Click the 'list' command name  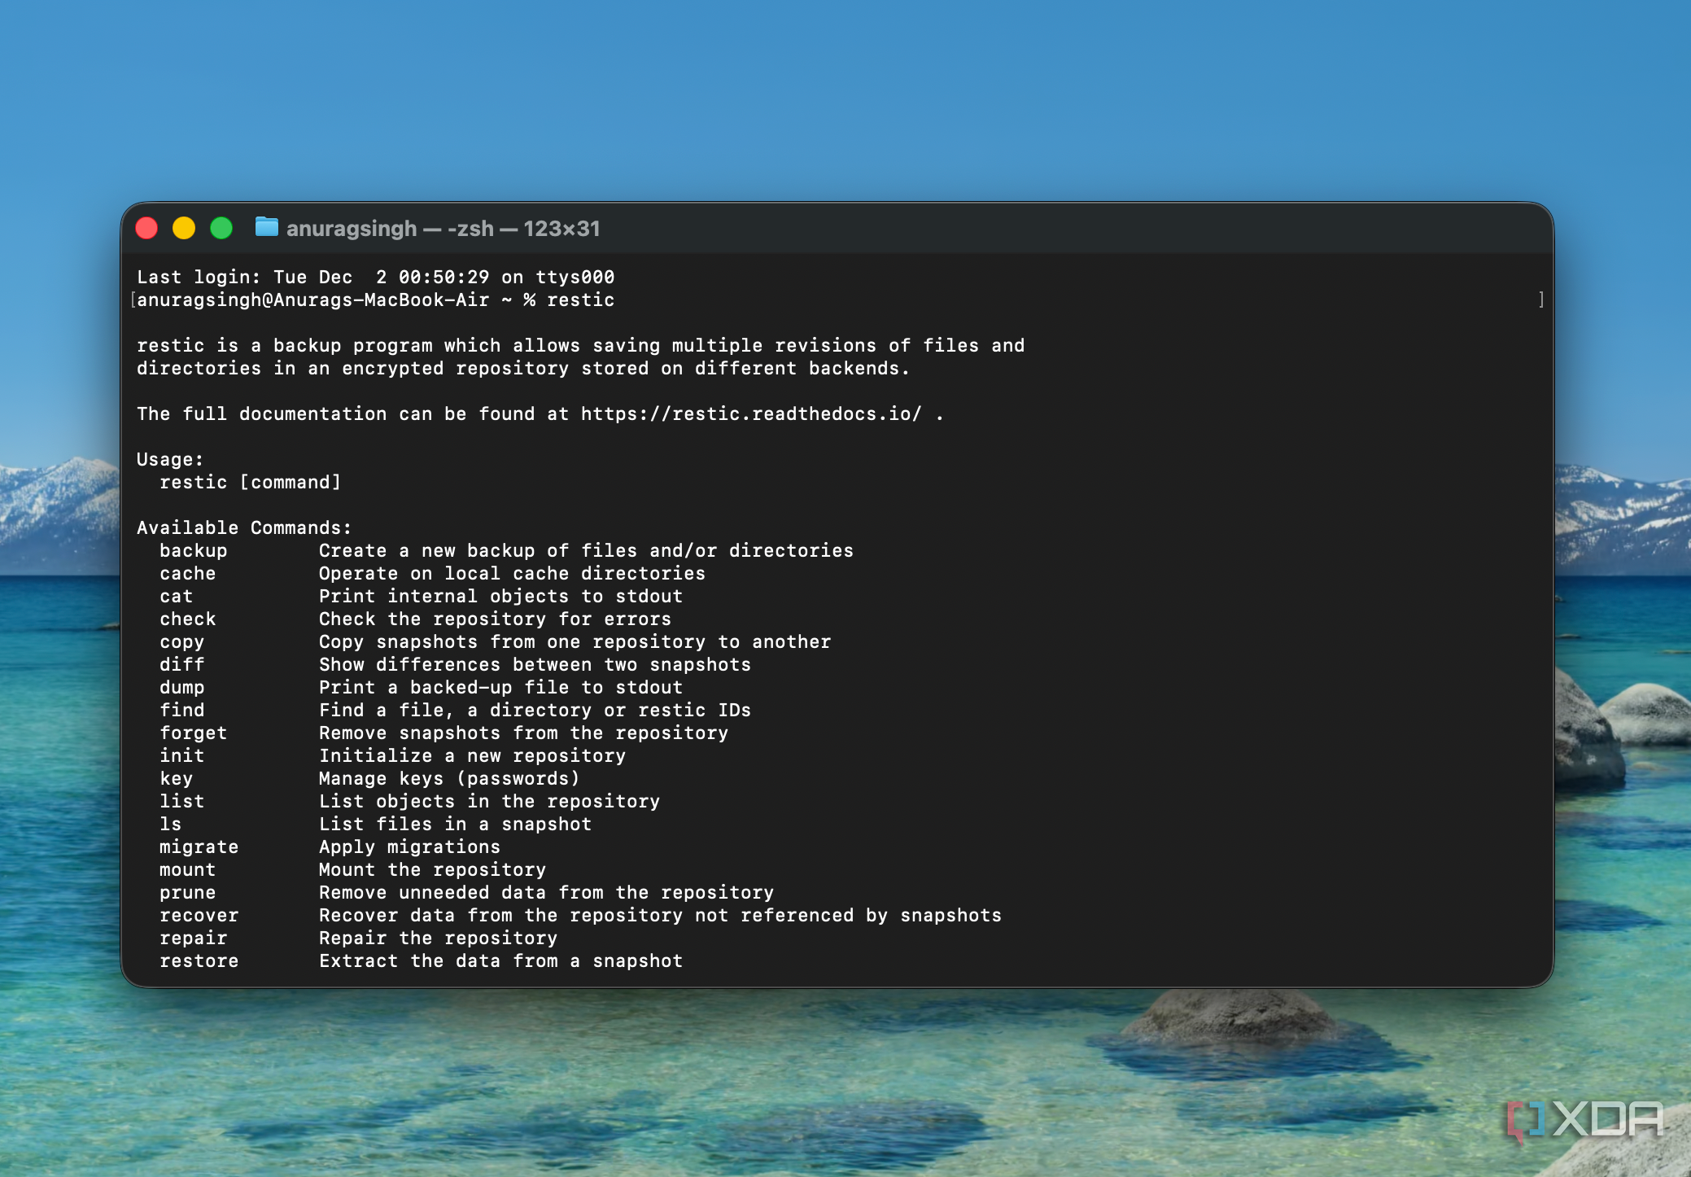182,802
